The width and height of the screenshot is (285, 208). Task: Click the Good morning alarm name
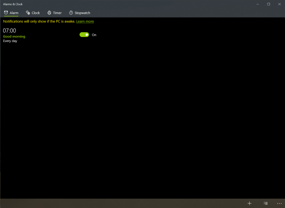[14, 36]
